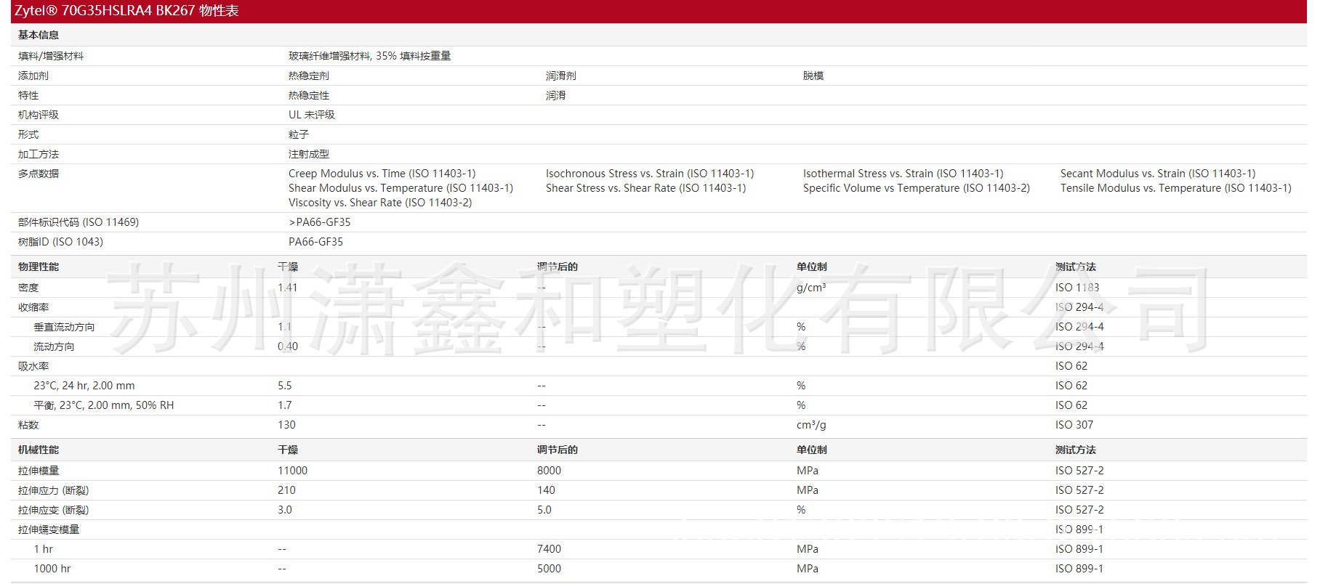Viewport: 1320px width, 584px height.
Task: Click the equilibrium absorption value 1.7
Action: pyautogui.click(x=285, y=405)
